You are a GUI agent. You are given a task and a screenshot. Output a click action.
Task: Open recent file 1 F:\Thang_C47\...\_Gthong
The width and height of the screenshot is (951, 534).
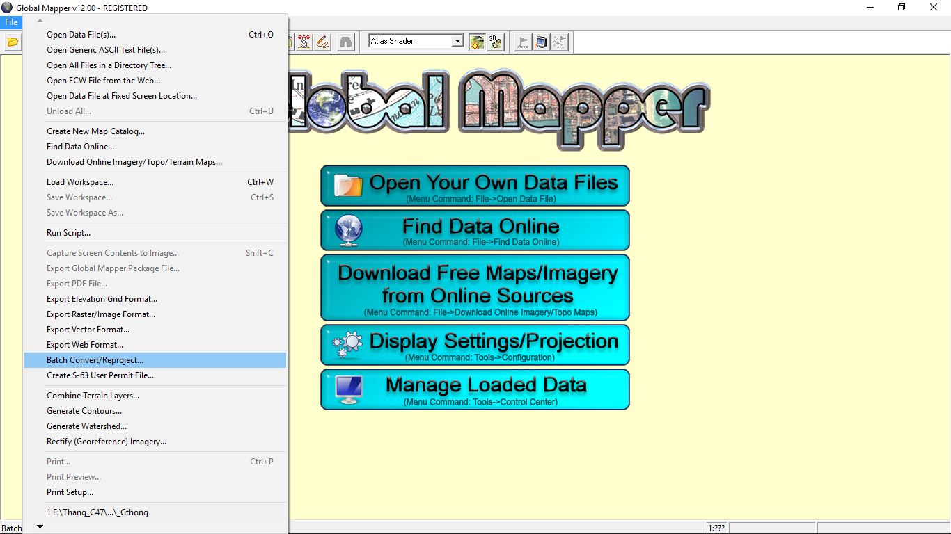(155, 512)
